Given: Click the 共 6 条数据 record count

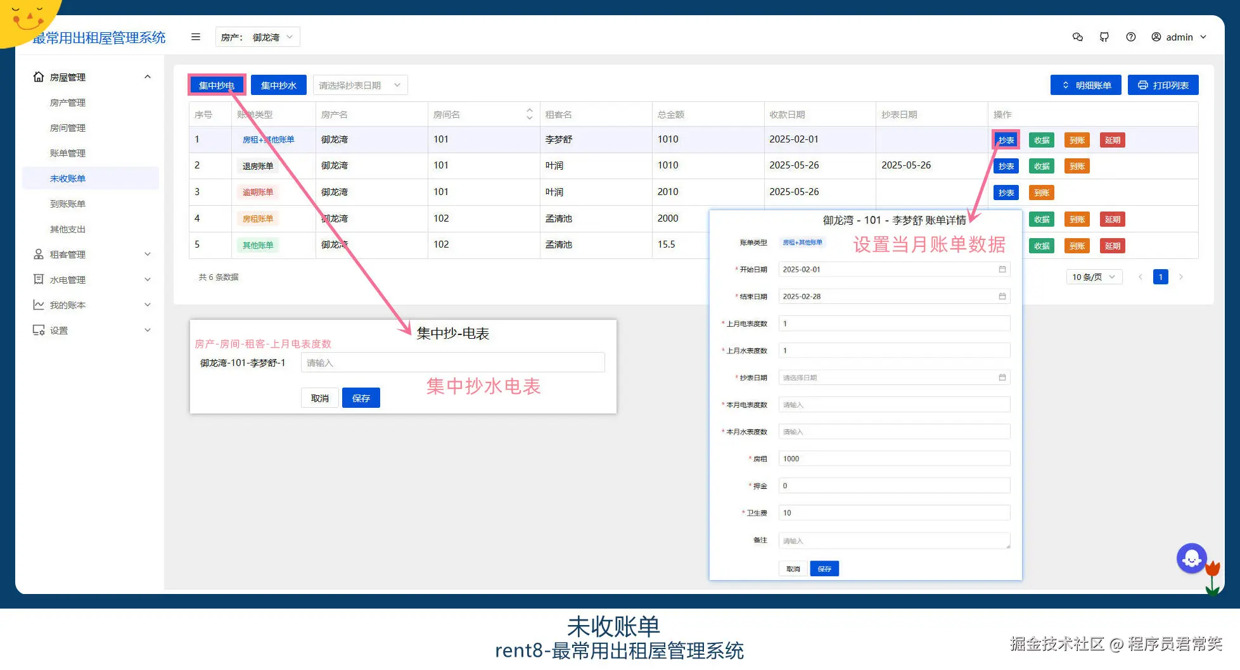Looking at the screenshot, I should pyautogui.click(x=219, y=277).
